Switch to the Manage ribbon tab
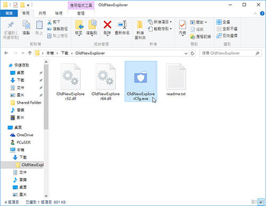266x206 pixels. (x=81, y=13)
